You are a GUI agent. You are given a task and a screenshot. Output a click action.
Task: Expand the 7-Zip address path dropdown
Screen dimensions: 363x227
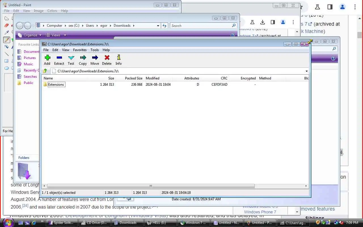coord(307,71)
